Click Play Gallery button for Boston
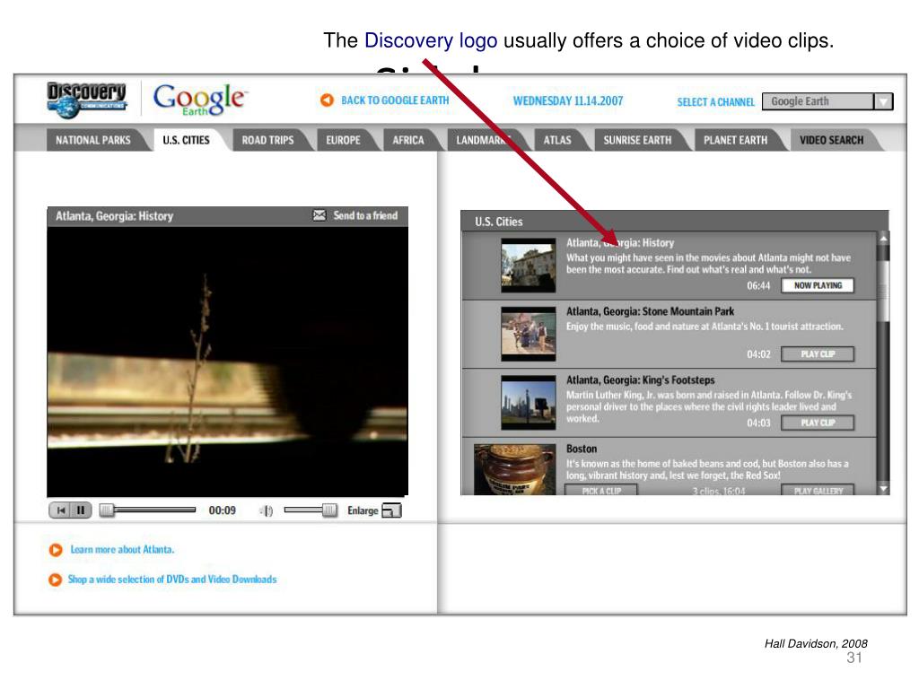Image resolution: width=919 pixels, height=689 pixels. pyautogui.click(x=818, y=491)
